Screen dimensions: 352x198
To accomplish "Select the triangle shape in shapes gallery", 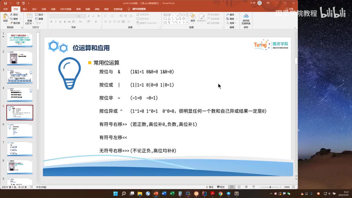I will click(x=169, y=19).
